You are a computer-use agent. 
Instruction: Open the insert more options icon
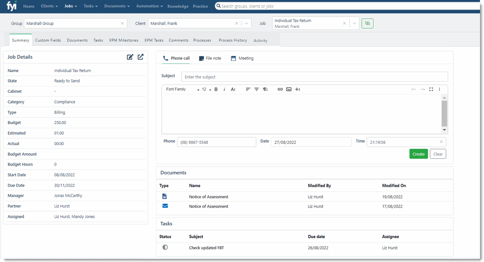(298, 90)
